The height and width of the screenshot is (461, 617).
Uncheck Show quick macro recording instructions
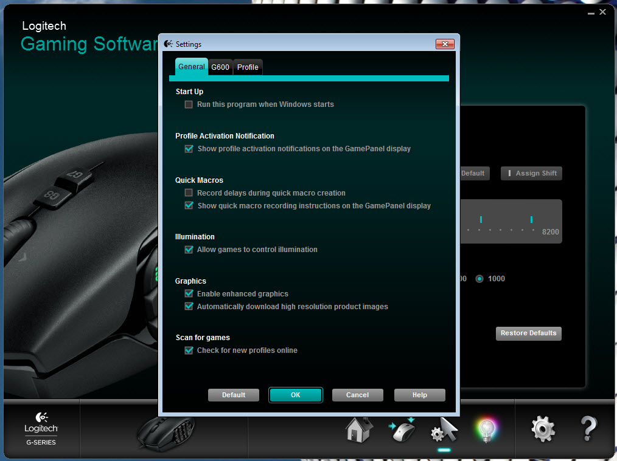(189, 205)
